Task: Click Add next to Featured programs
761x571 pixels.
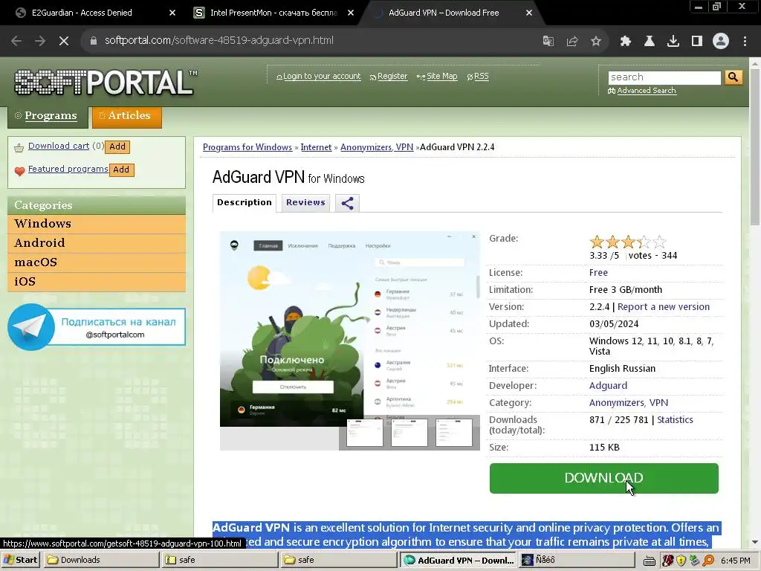Action: (121, 170)
